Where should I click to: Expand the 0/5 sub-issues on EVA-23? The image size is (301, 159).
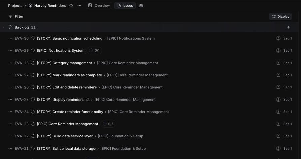(108, 124)
